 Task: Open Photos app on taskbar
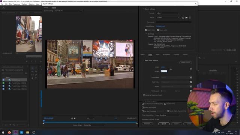(22, 132)
